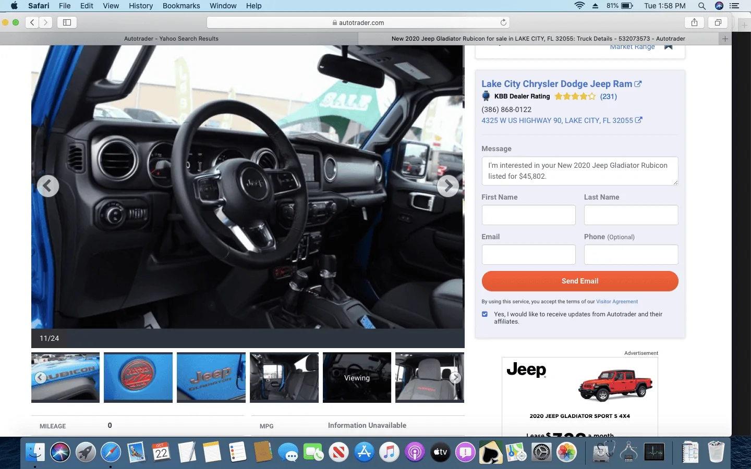The image size is (751, 469).
Task: Open the dealer website external-link icon
Action: (638, 84)
